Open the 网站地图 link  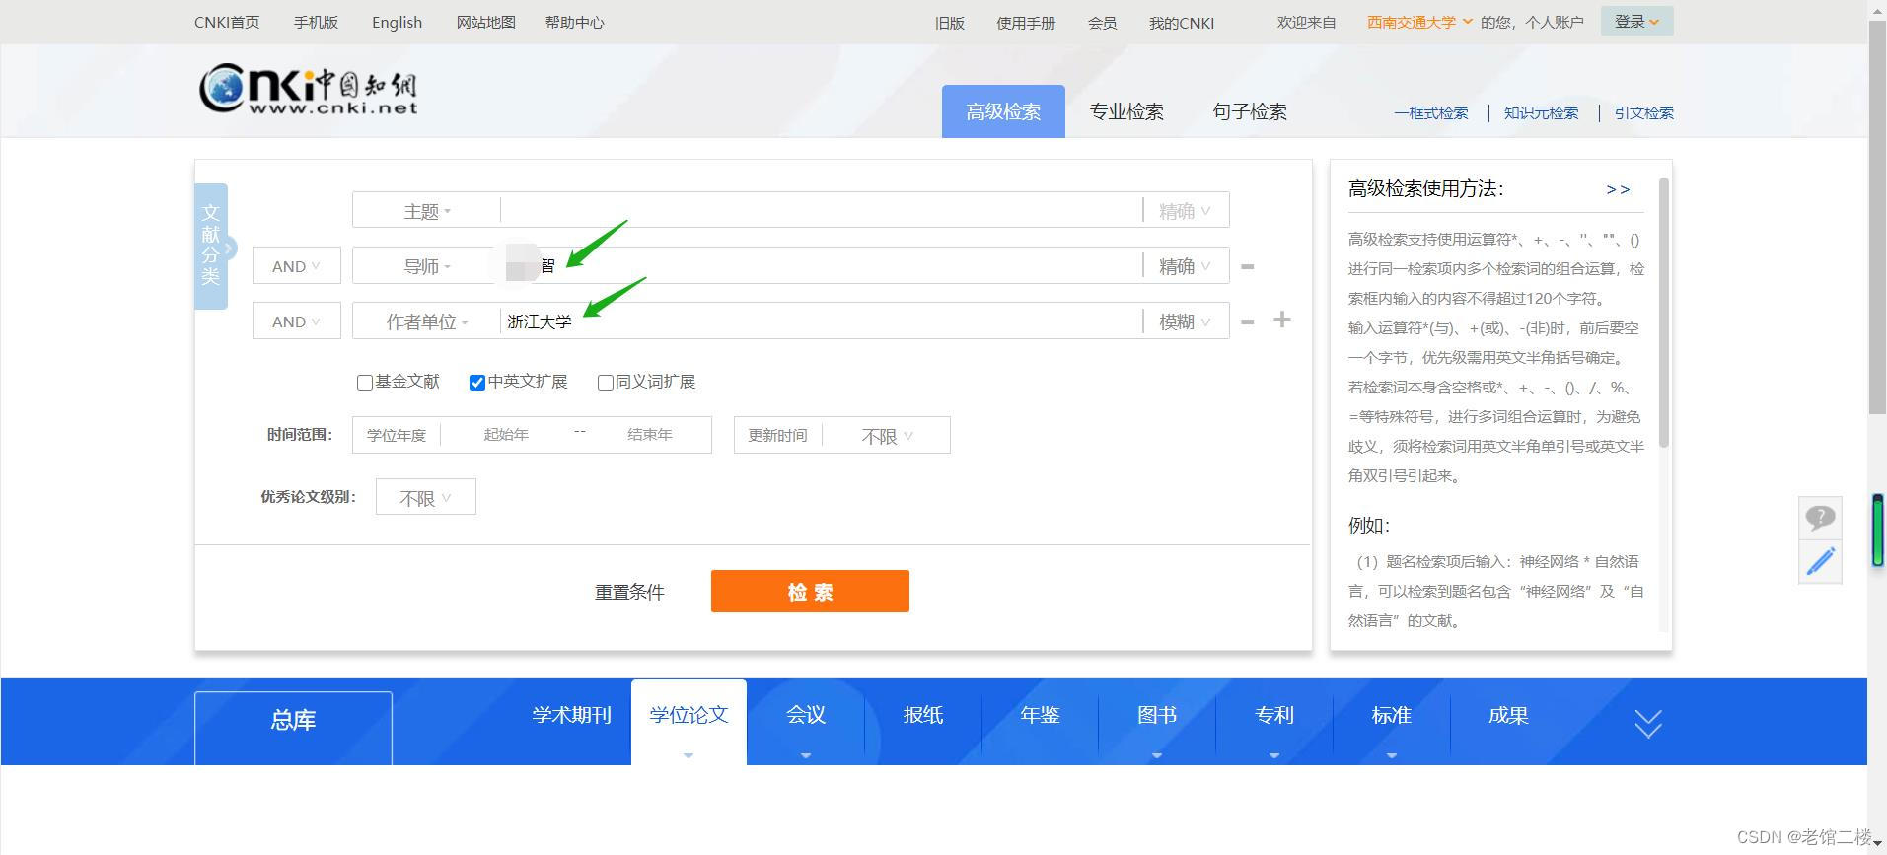(x=486, y=22)
